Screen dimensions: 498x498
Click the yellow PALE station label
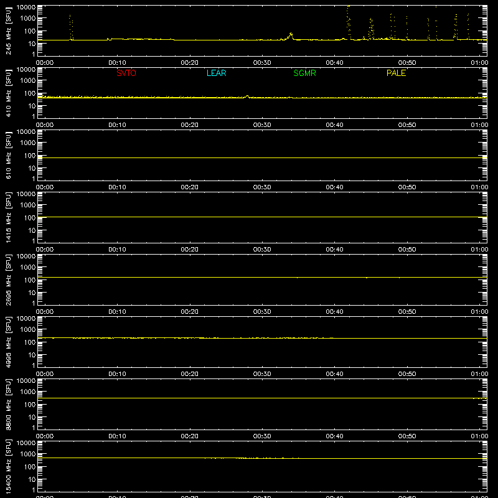coord(396,73)
